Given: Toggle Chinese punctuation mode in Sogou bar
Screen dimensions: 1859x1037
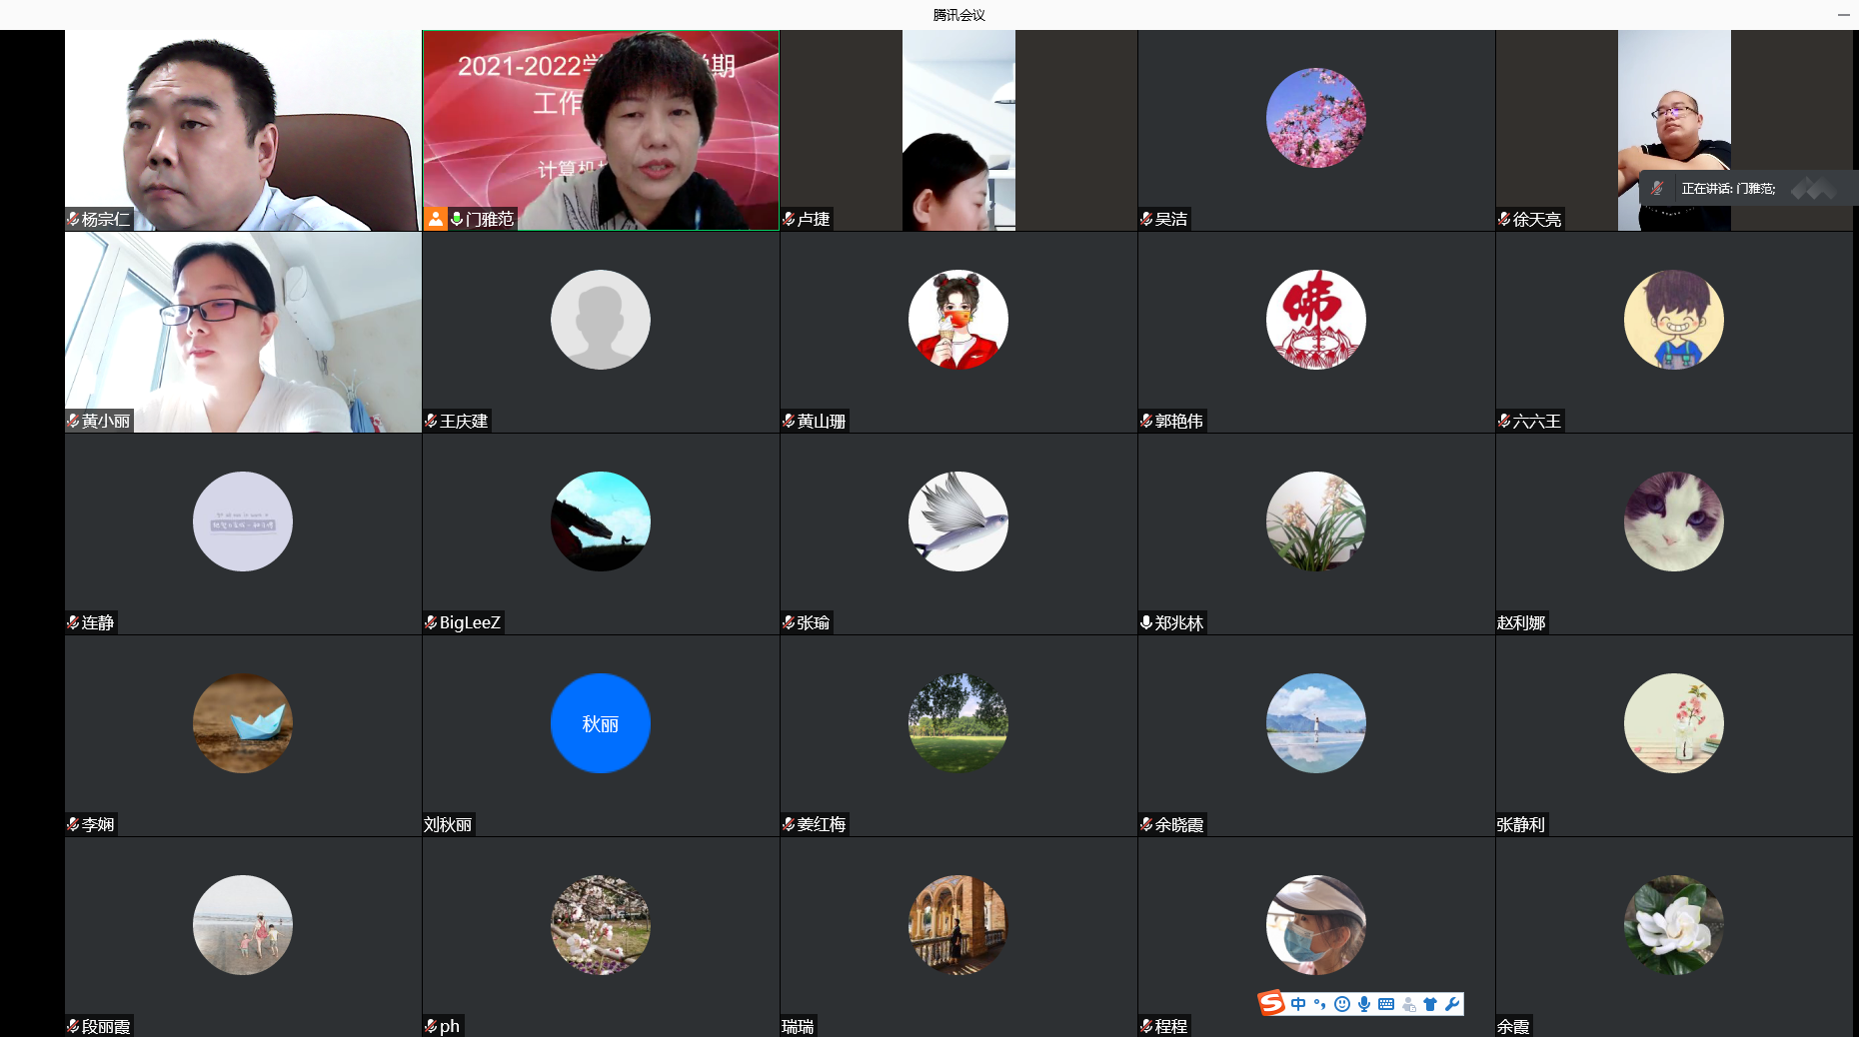Looking at the screenshot, I should pyautogui.click(x=1320, y=1004).
